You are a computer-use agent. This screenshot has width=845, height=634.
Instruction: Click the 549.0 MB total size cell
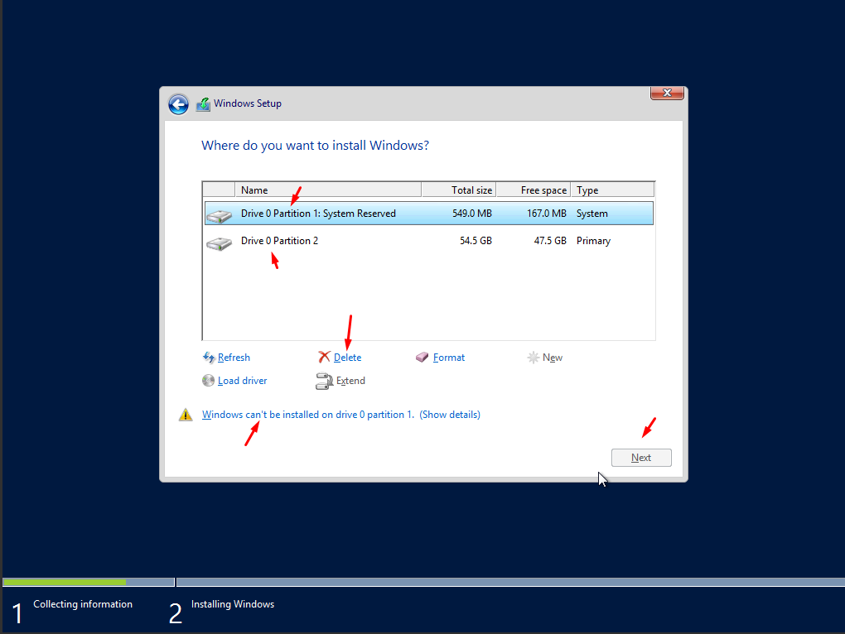472,214
